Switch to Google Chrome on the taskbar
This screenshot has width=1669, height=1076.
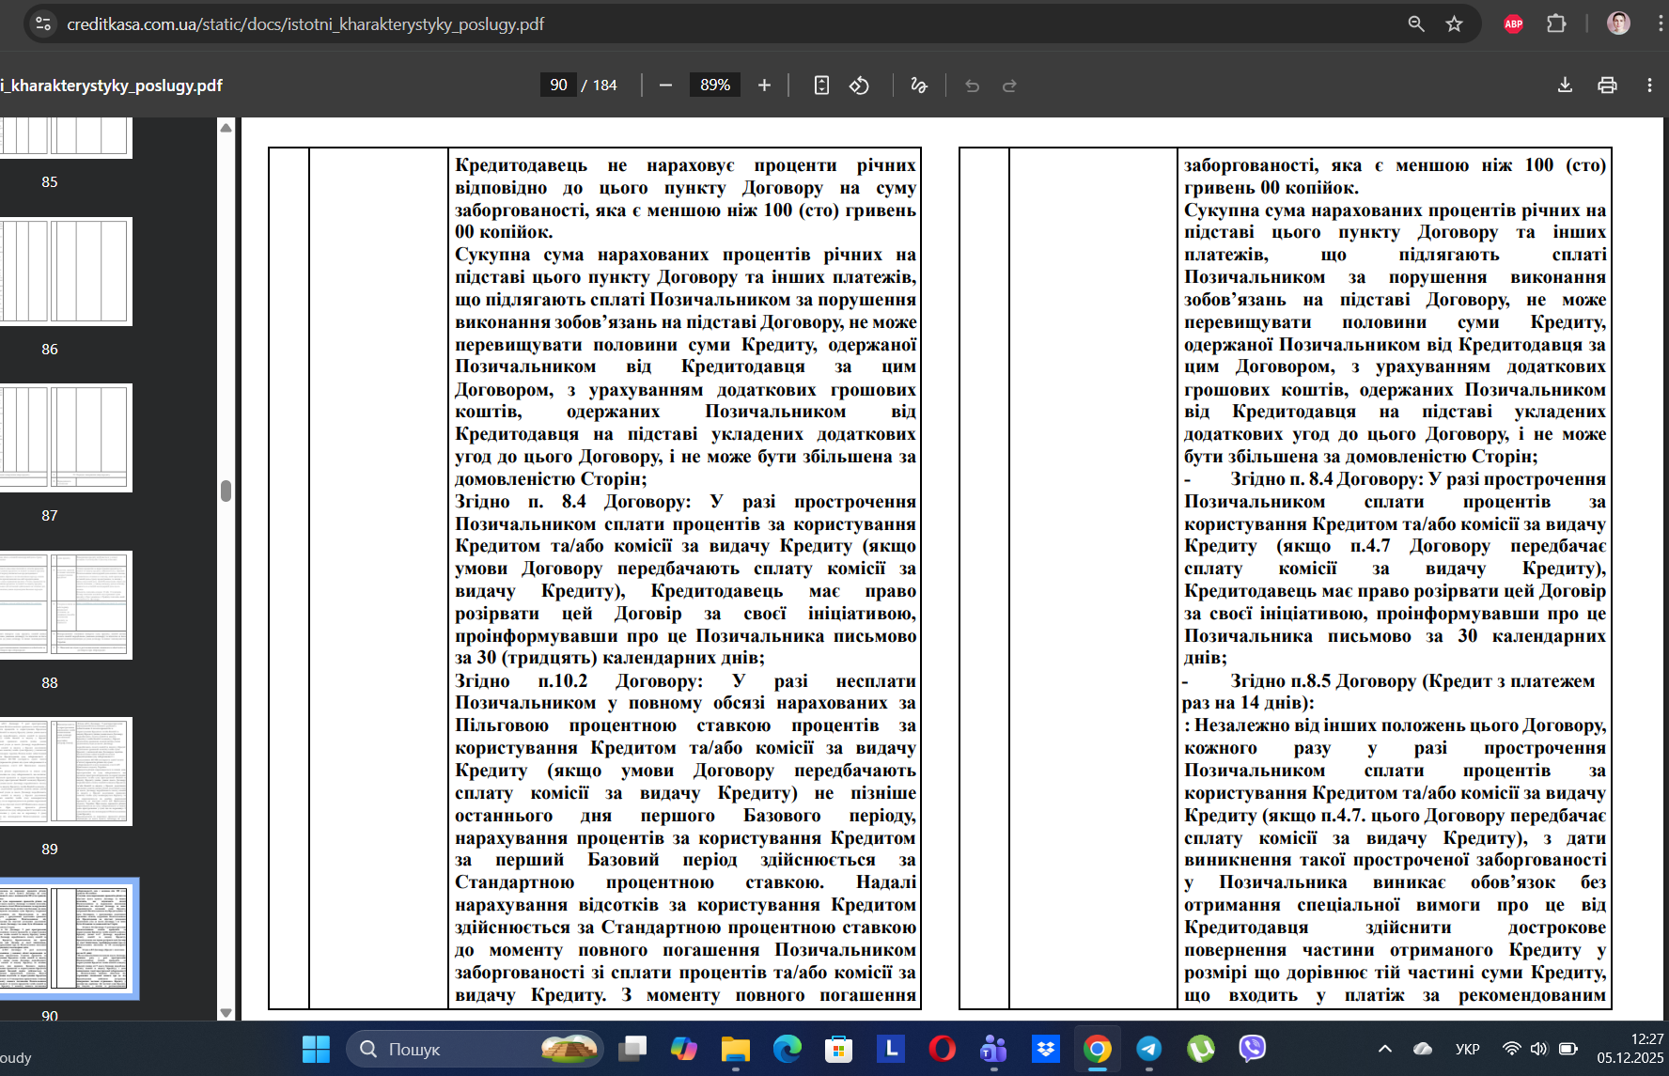[1098, 1049]
